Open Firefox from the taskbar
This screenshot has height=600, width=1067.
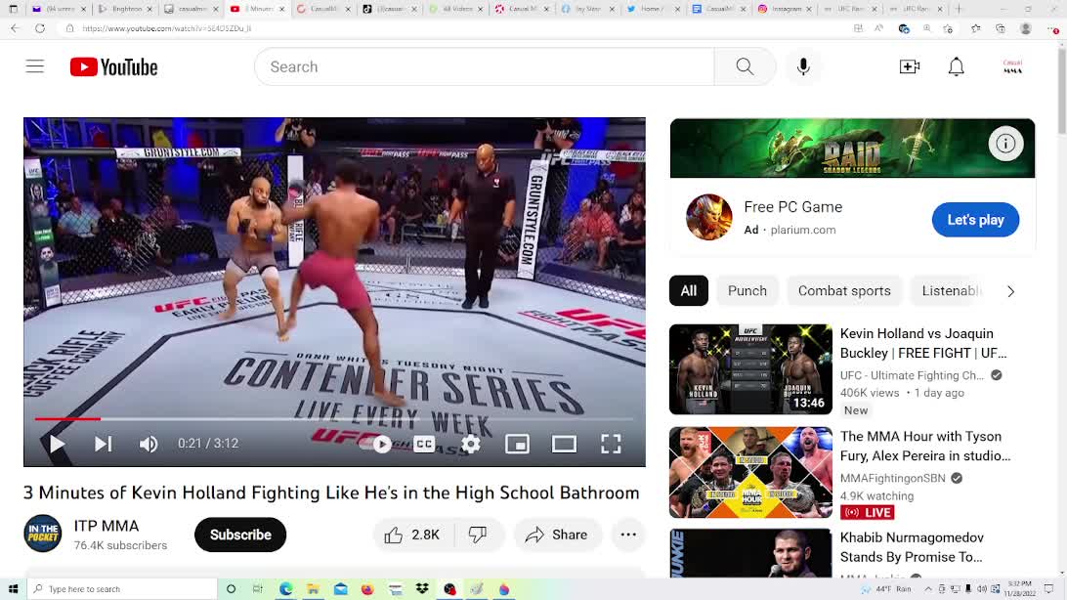click(x=367, y=589)
